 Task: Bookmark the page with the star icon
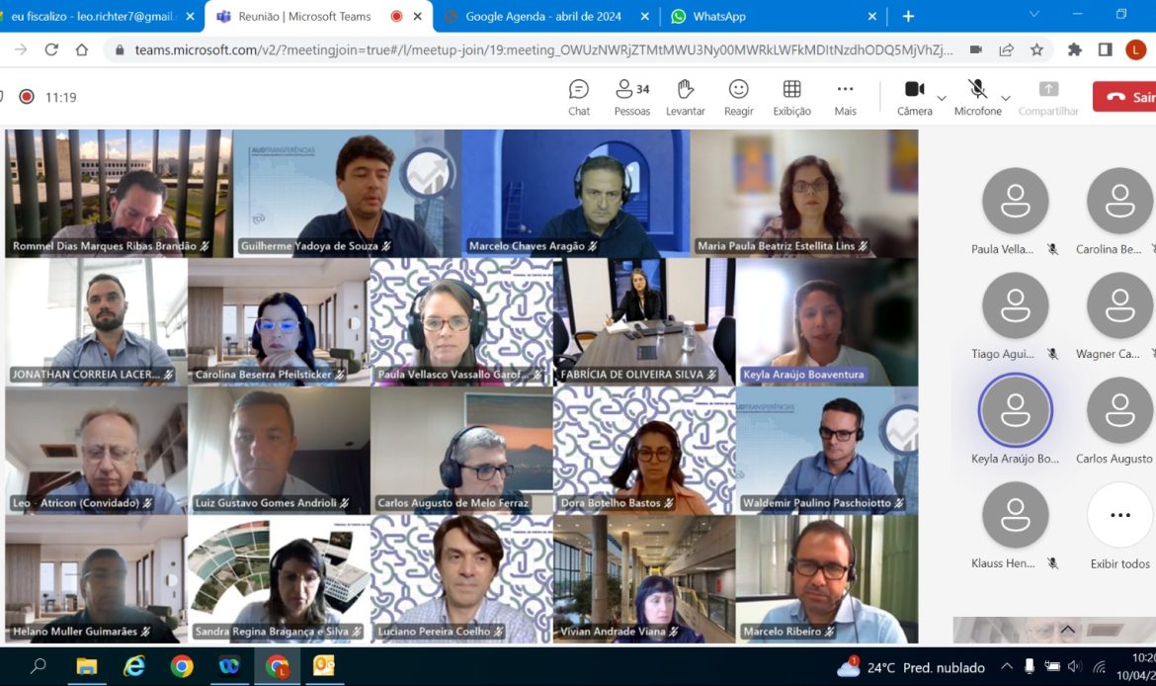pyautogui.click(x=1036, y=49)
